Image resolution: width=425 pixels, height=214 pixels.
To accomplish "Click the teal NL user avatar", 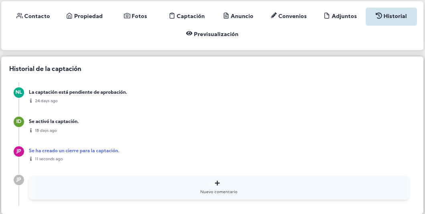I will [x=18, y=92].
